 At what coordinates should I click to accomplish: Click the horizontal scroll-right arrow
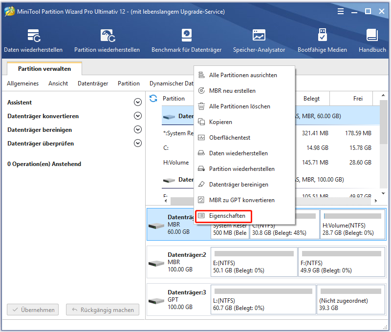coord(375,201)
